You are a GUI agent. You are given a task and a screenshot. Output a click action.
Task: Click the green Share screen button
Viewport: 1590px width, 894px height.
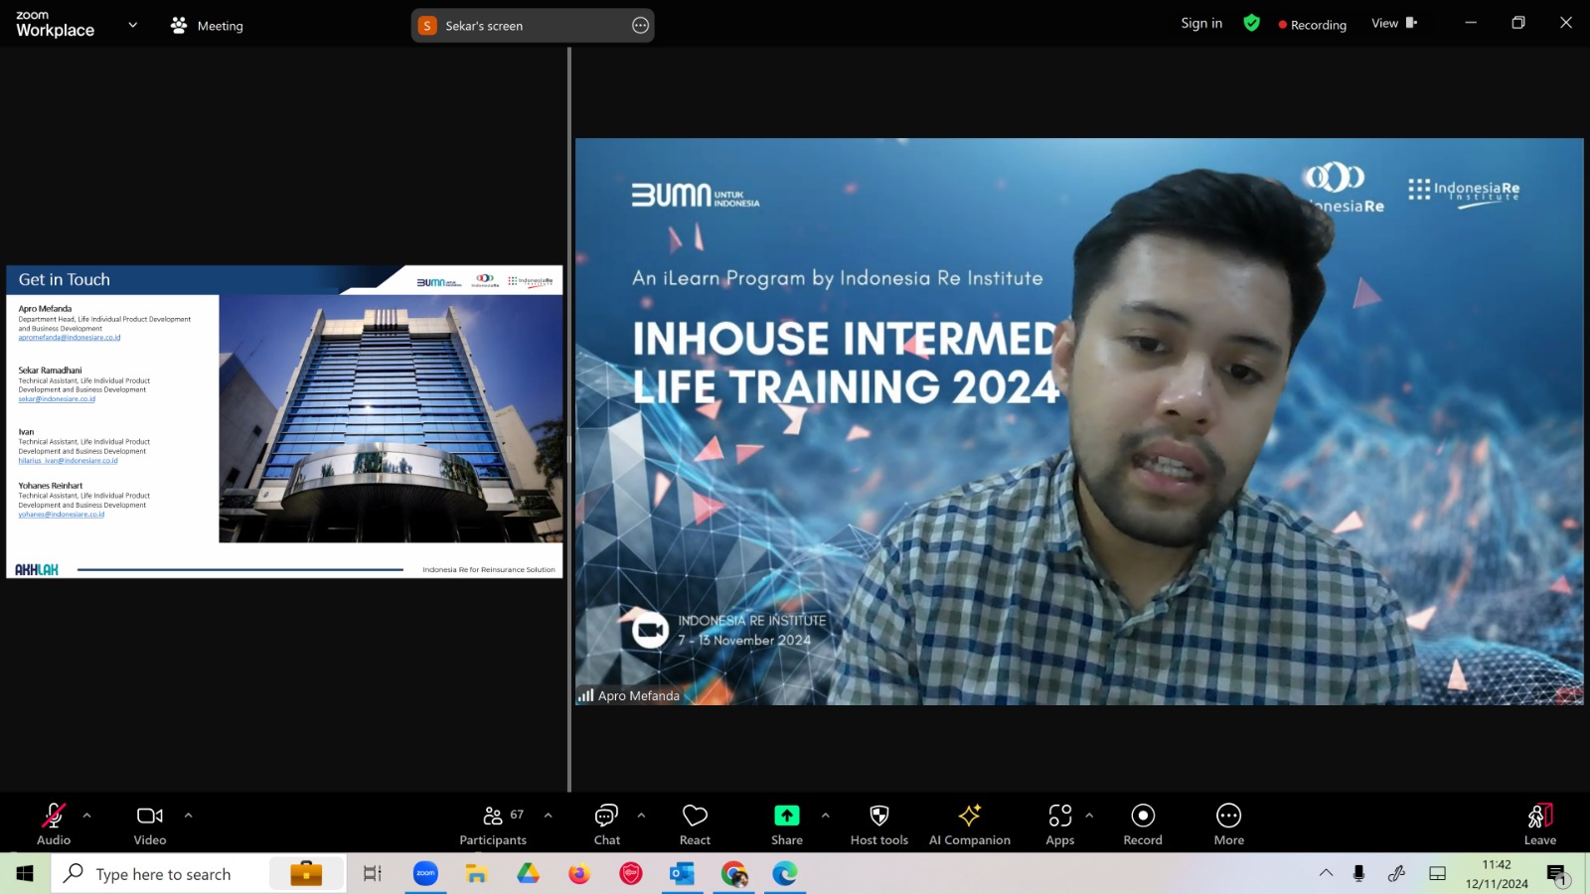pyautogui.click(x=787, y=824)
